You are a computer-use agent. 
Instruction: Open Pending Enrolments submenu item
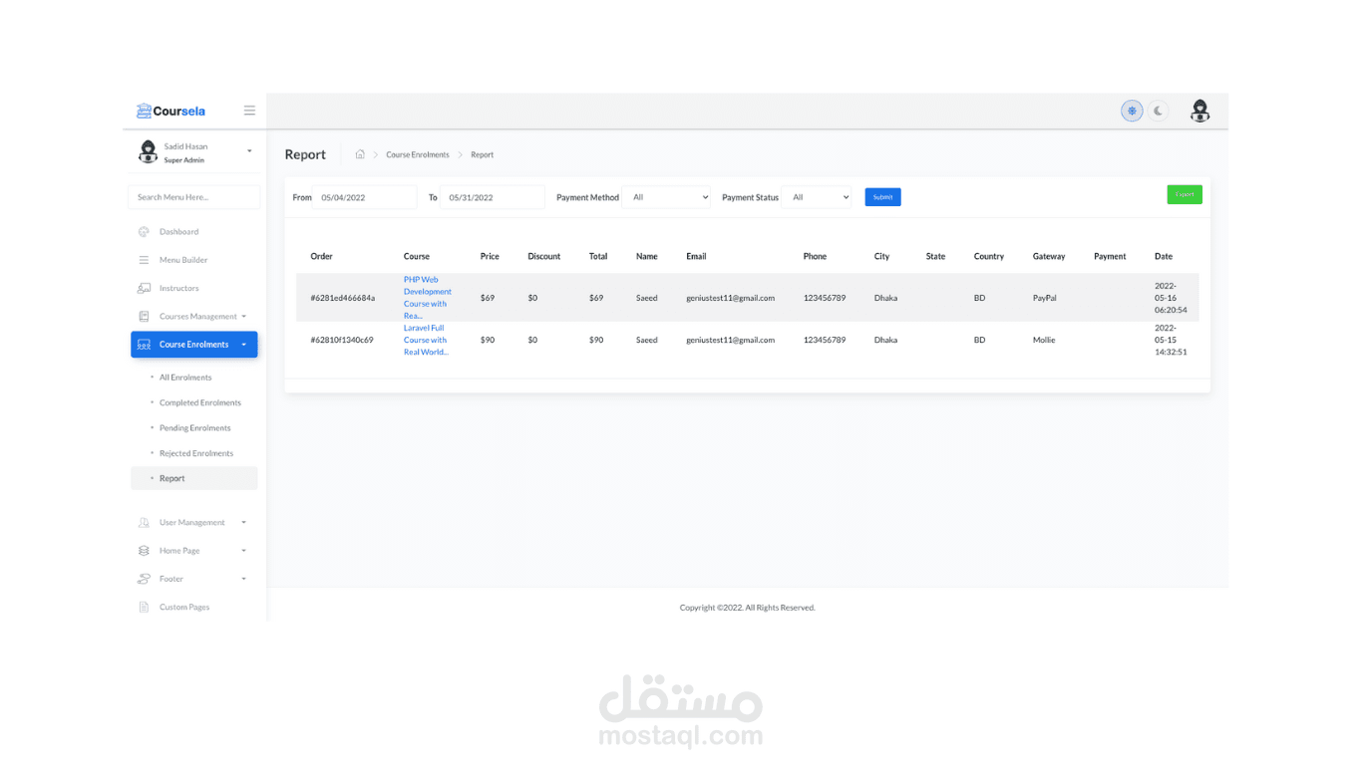[x=194, y=428]
